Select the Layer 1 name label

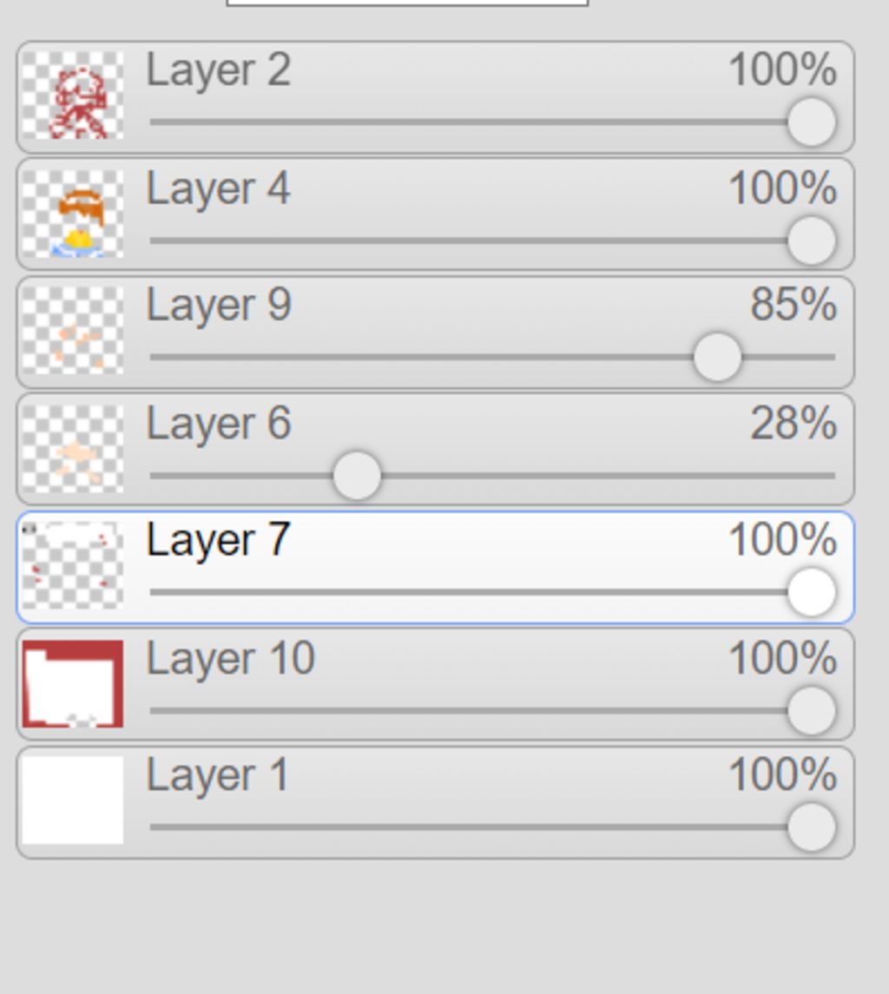[x=216, y=775]
